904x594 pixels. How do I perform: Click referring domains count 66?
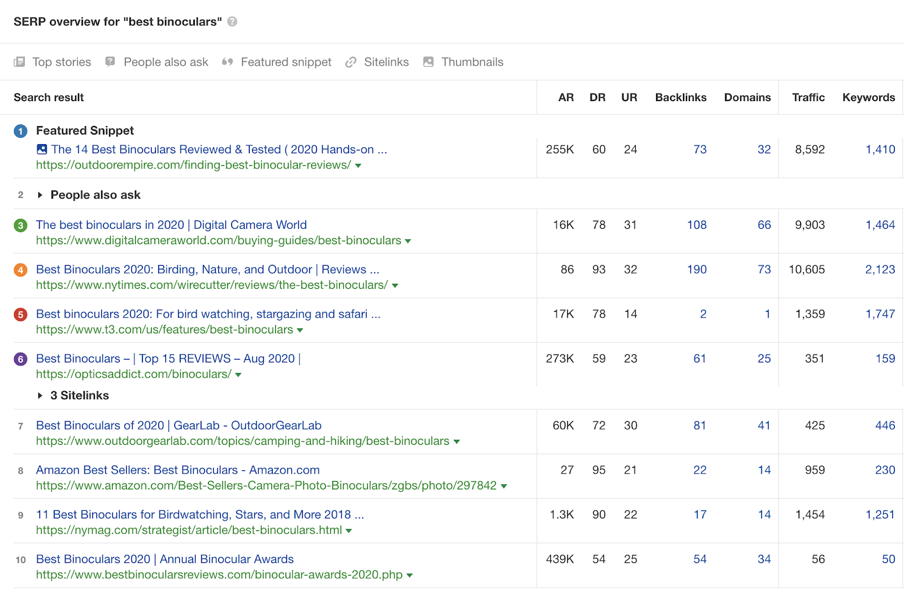coord(764,225)
